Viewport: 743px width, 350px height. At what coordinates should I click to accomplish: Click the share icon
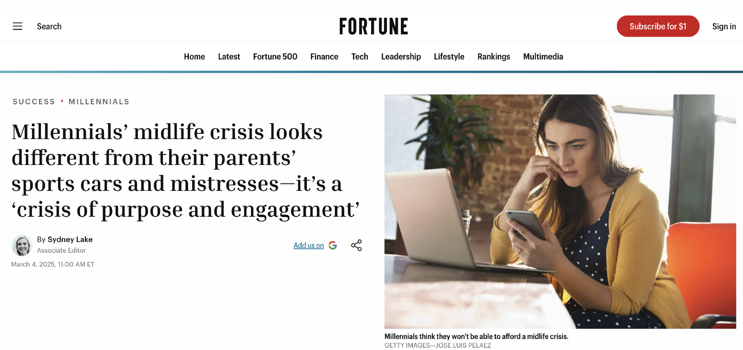pyautogui.click(x=356, y=245)
